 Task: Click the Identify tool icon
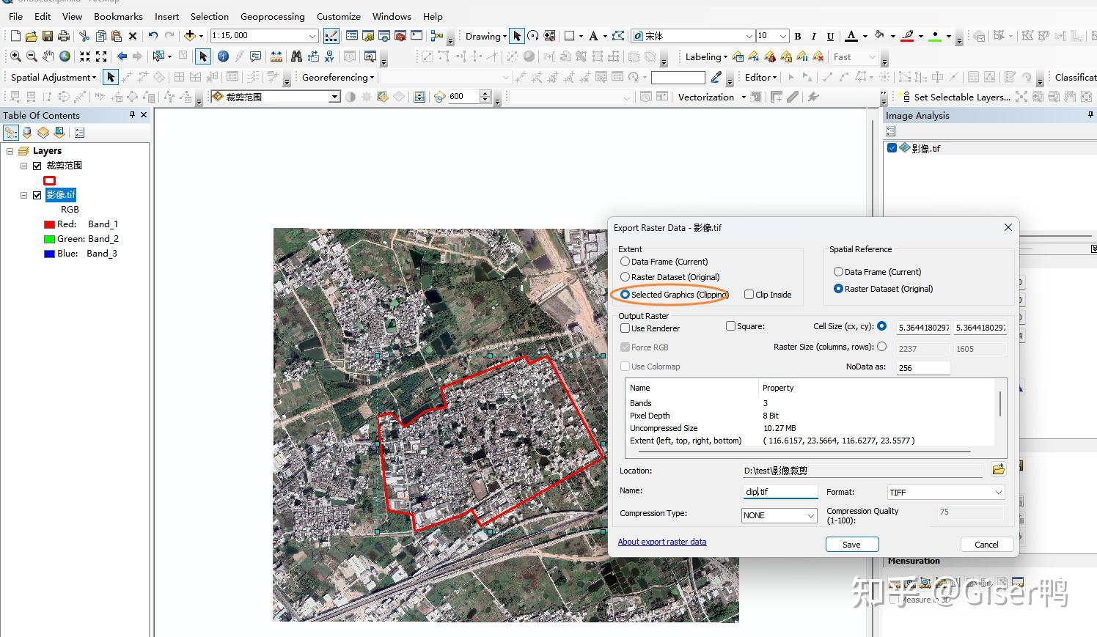tap(223, 56)
